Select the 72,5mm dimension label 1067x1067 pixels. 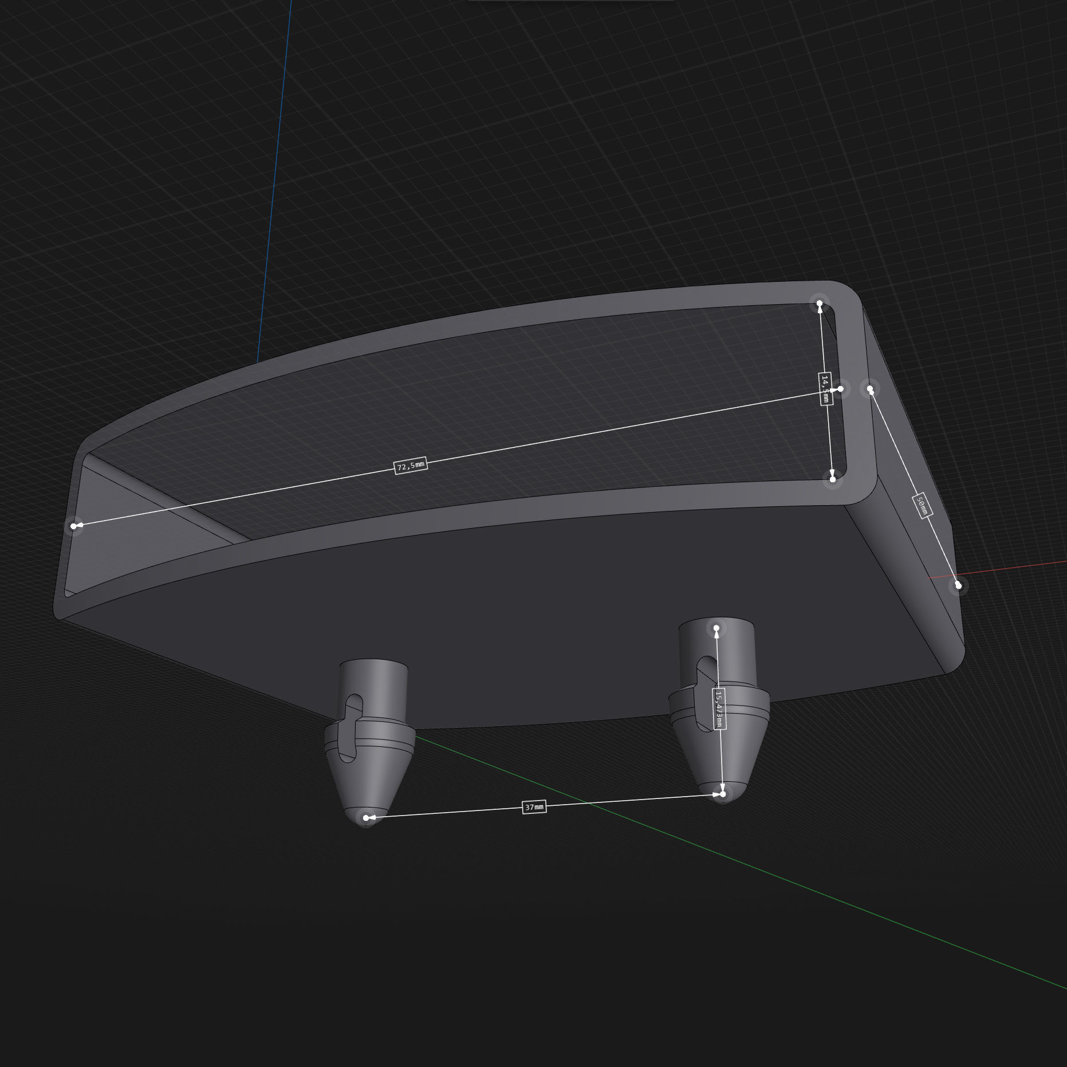[411, 466]
